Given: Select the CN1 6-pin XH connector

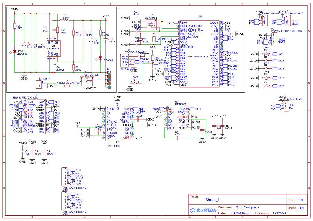Looking at the screenshot, I should (x=64, y=201).
